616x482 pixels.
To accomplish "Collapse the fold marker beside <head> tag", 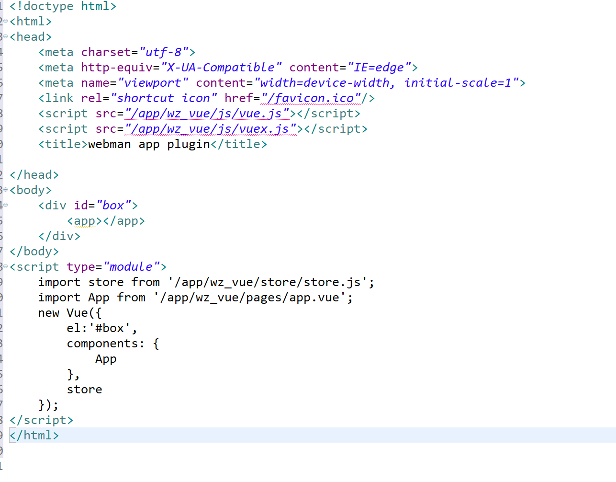I will 5,36.
